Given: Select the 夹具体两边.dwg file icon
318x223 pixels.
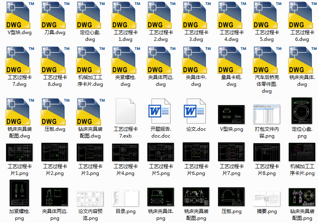Looking at the screenshot, I should [161, 60].
